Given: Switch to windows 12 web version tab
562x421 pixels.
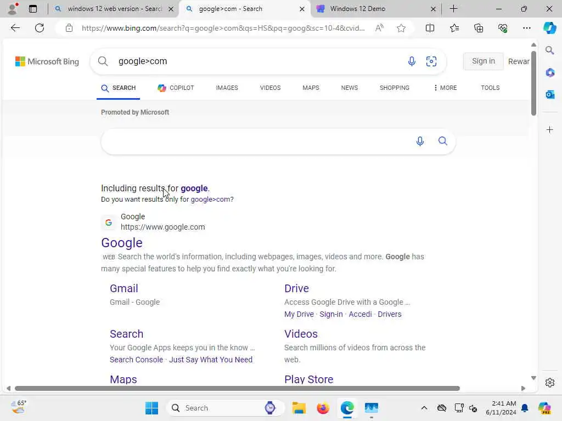Looking at the screenshot, I should pyautogui.click(x=114, y=9).
